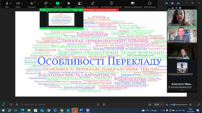Open the Компоновка layout options

80,3
